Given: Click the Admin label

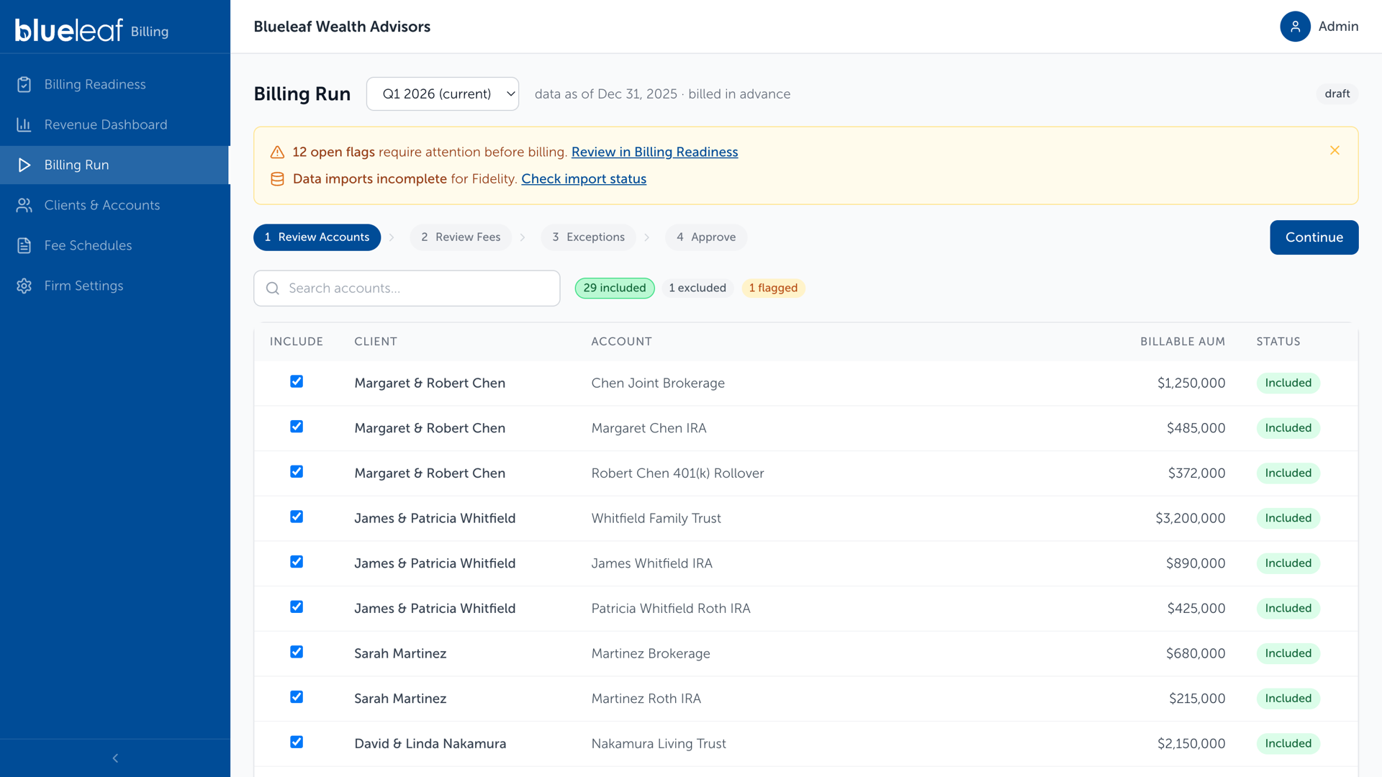Looking at the screenshot, I should pos(1338,27).
